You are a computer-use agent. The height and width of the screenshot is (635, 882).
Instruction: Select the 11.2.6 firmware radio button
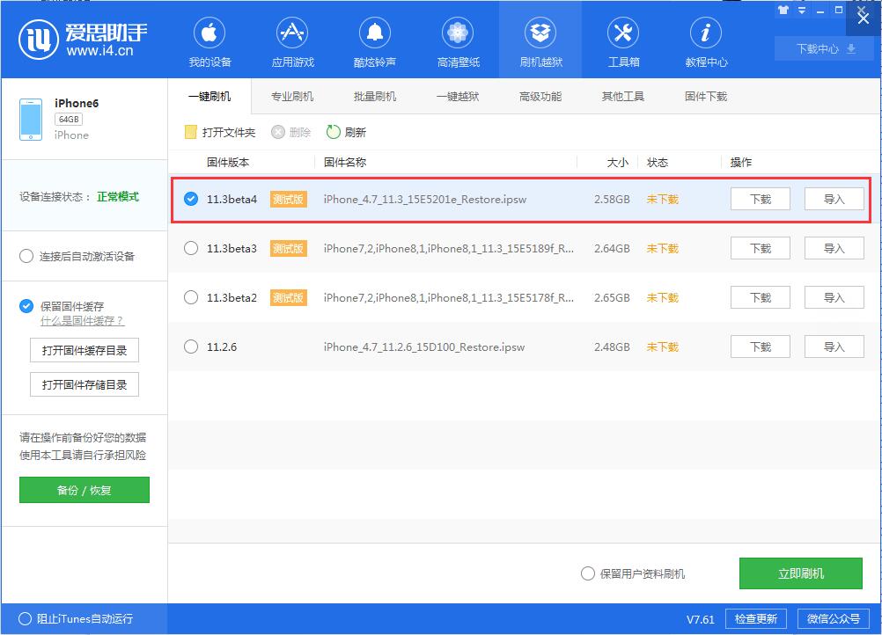coord(190,347)
